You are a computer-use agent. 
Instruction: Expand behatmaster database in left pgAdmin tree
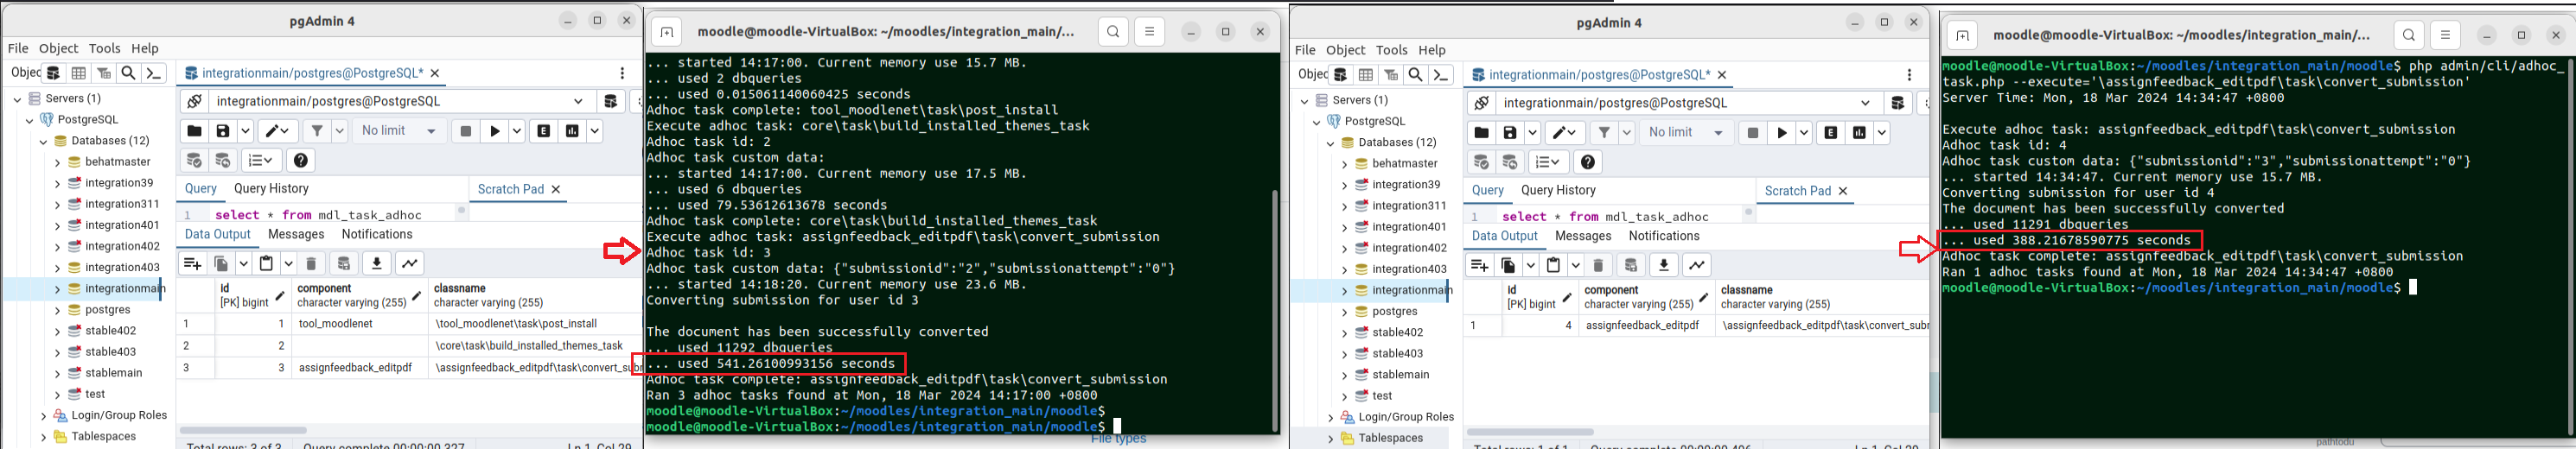point(56,161)
